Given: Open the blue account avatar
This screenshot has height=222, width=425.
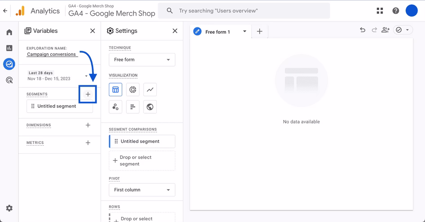Looking at the screenshot, I should click(x=412, y=11).
